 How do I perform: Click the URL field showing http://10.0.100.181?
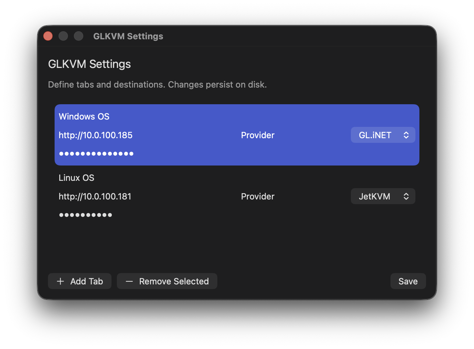(95, 196)
